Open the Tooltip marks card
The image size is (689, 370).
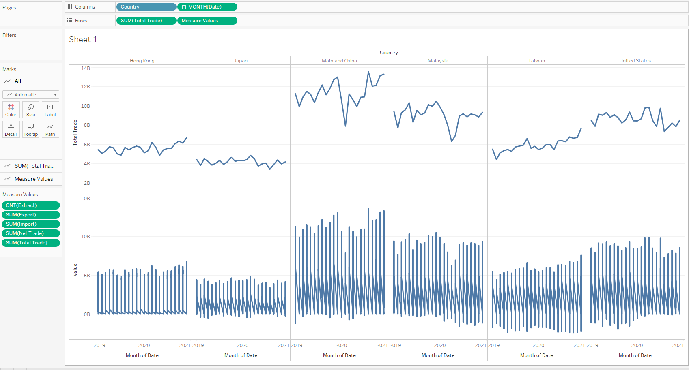coord(30,129)
